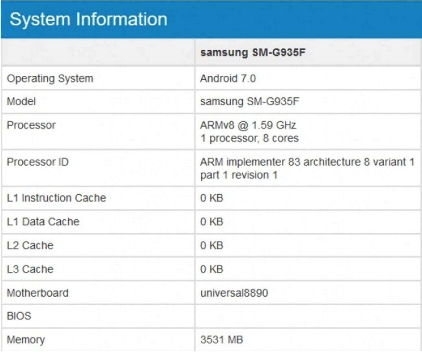Select the ARMv8 @ 1.59 GHz text

(248, 125)
